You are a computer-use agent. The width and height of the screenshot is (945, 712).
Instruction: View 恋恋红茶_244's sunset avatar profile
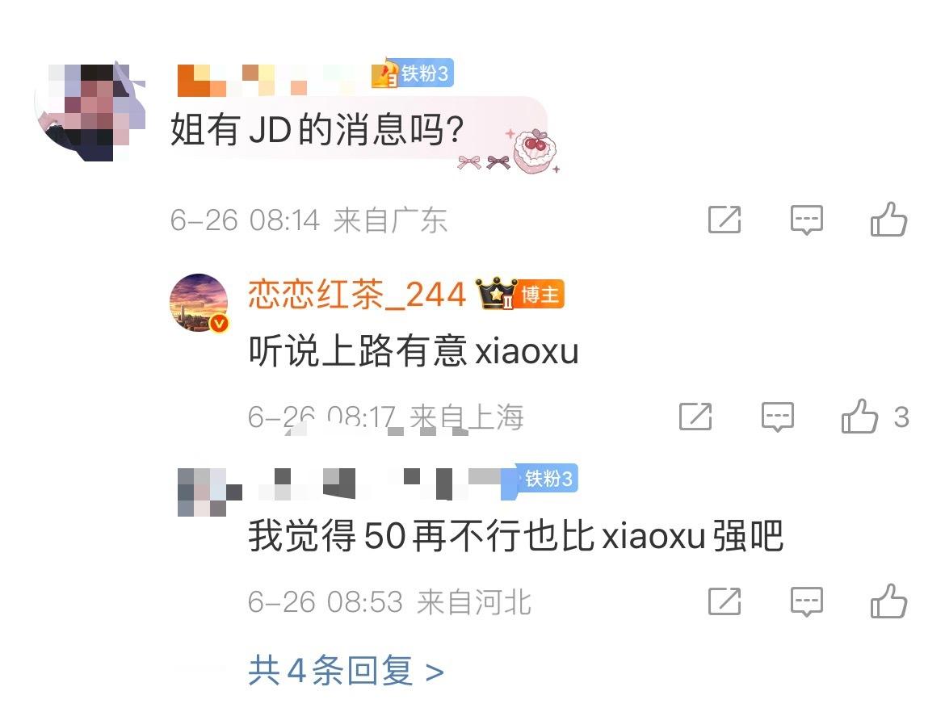(199, 303)
